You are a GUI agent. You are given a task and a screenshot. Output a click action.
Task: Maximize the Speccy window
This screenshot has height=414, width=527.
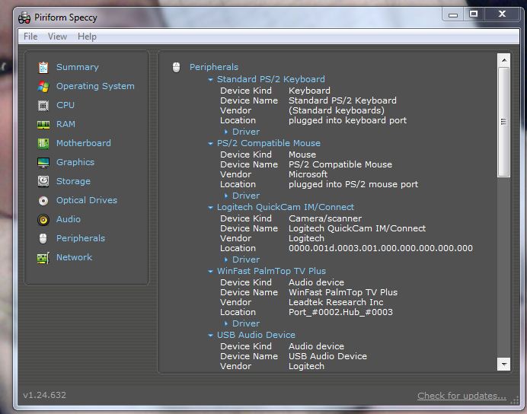pos(474,14)
